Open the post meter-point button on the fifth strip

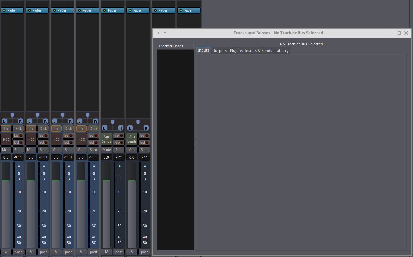point(119,252)
